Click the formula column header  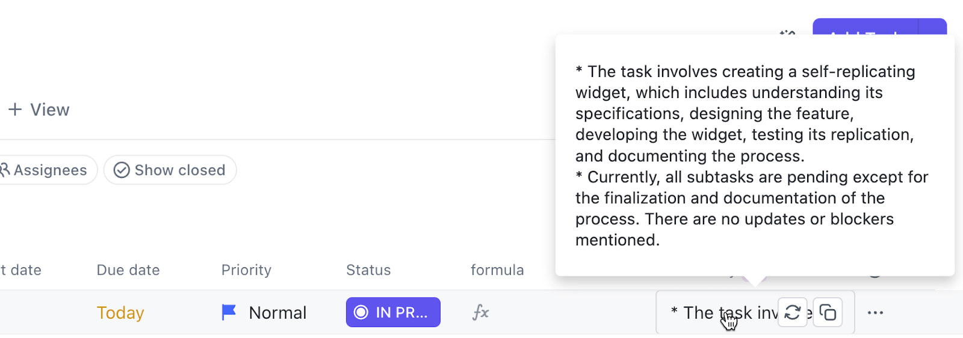(x=497, y=270)
